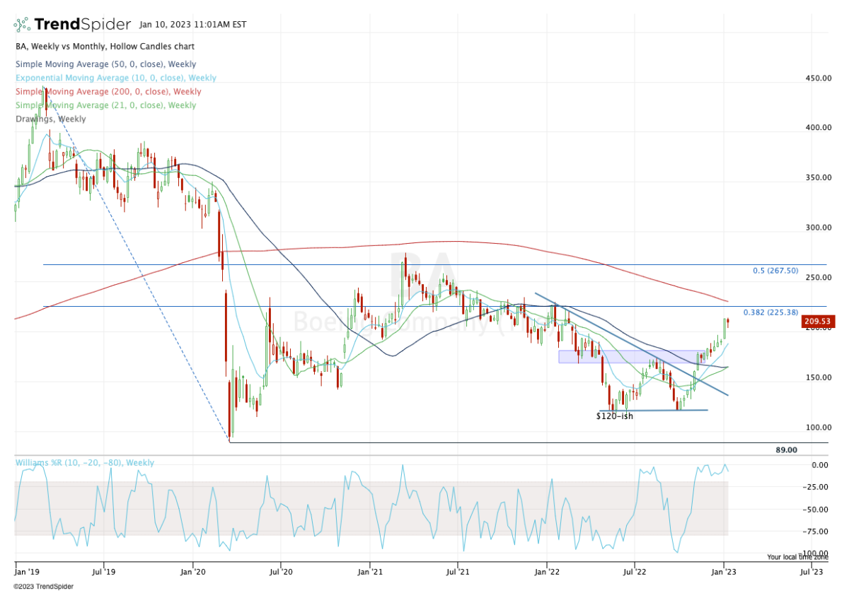The image size is (849, 593).
Task: Click the red 209.53 price tag
Action: click(x=817, y=320)
